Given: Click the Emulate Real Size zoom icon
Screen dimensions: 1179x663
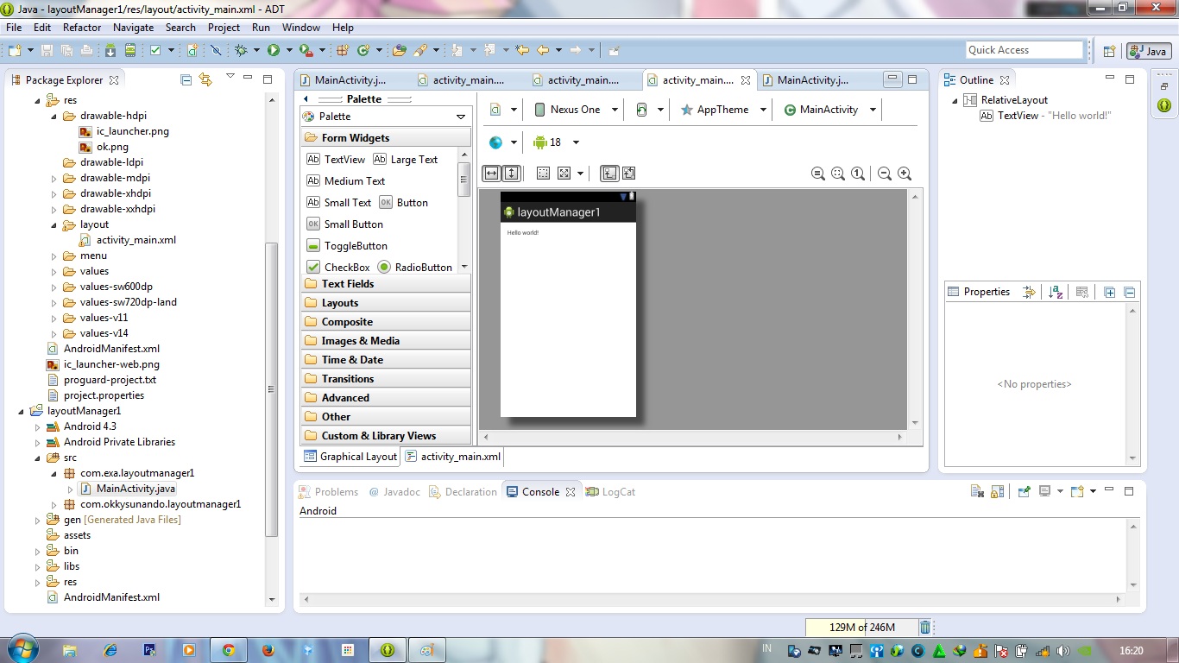Looking at the screenshot, I should click(818, 174).
